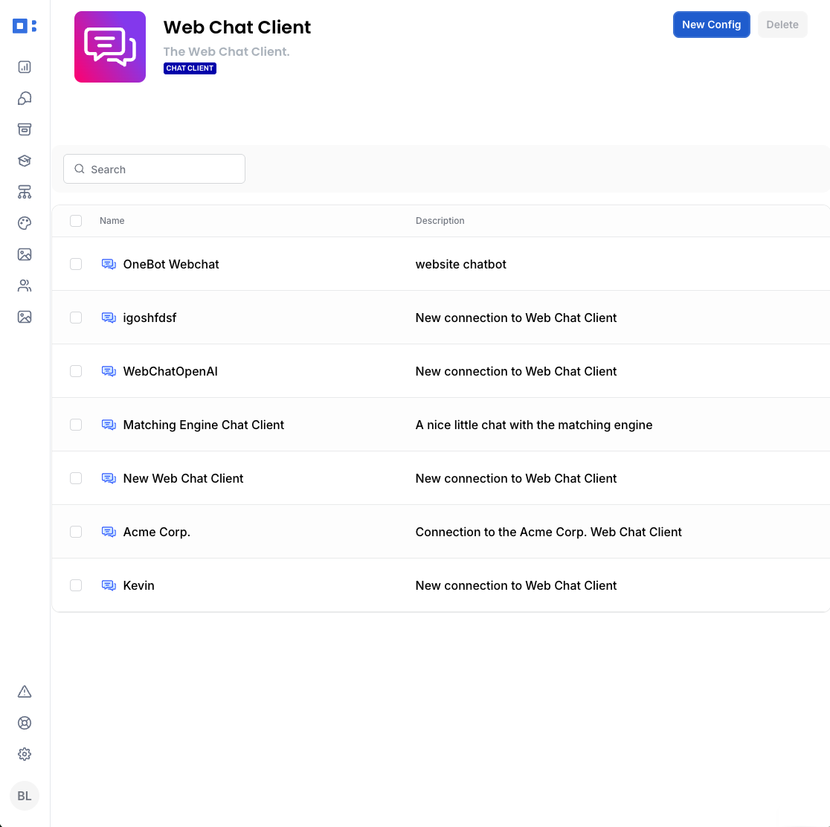The height and width of the screenshot is (827, 830).
Task: Open the network hierarchy sidebar icon
Action: tap(25, 192)
